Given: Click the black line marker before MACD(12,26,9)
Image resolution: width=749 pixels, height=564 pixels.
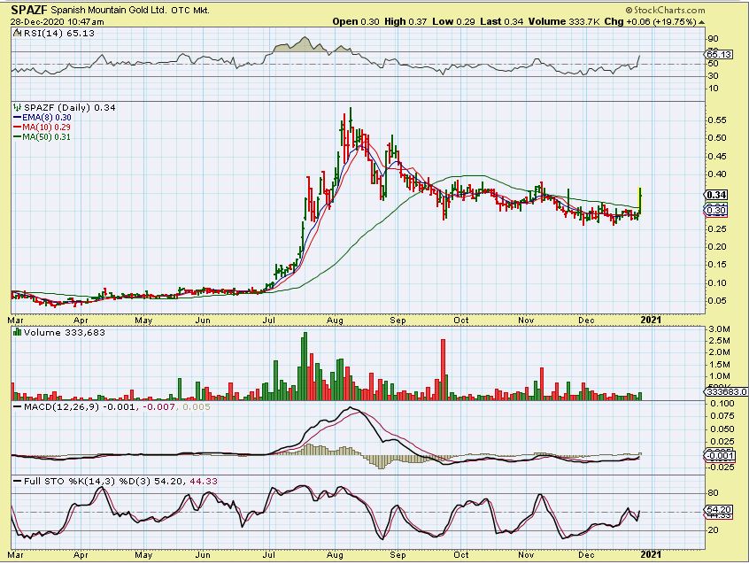Looking at the screenshot, I should pyautogui.click(x=17, y=407).
